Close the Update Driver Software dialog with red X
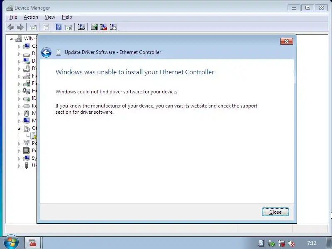The image size is (332, 249). 286,41
